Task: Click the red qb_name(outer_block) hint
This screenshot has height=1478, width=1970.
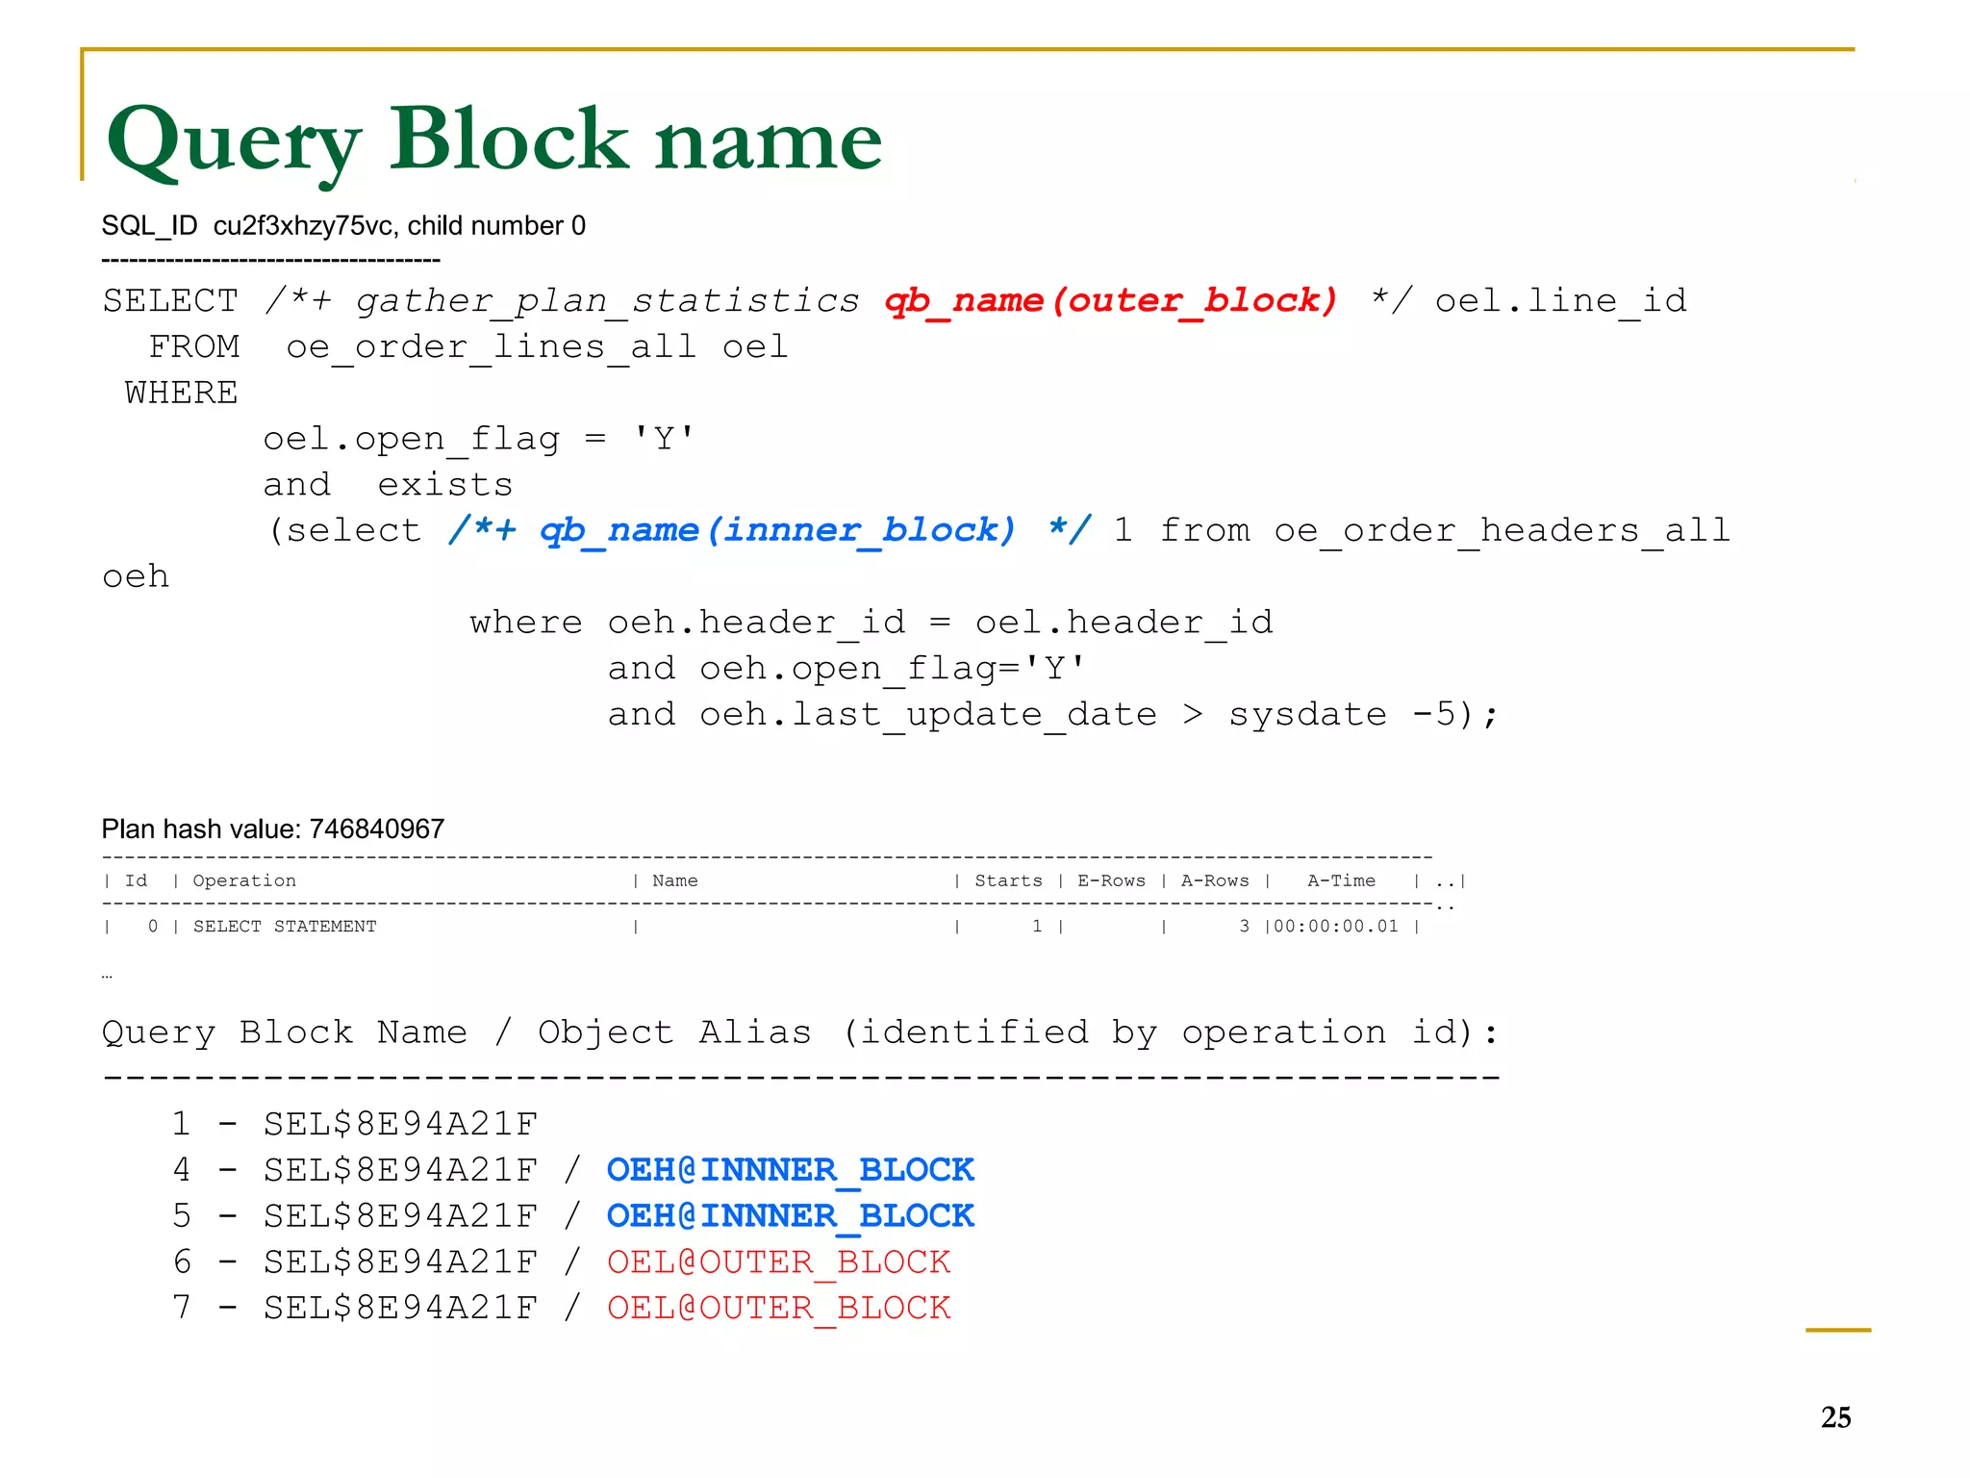Action: [x=1111, y=301]
